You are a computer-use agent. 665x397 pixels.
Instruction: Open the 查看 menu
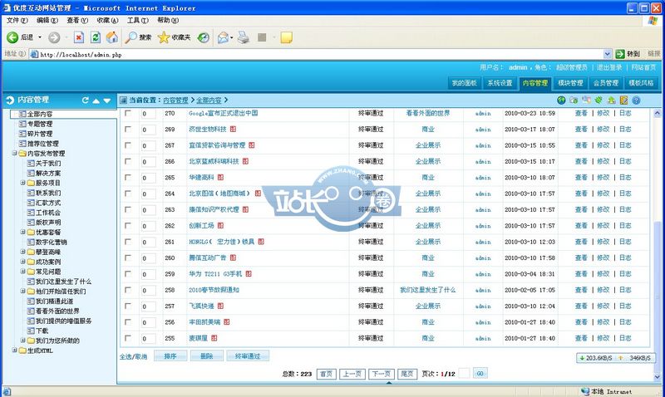coord(77,20)
